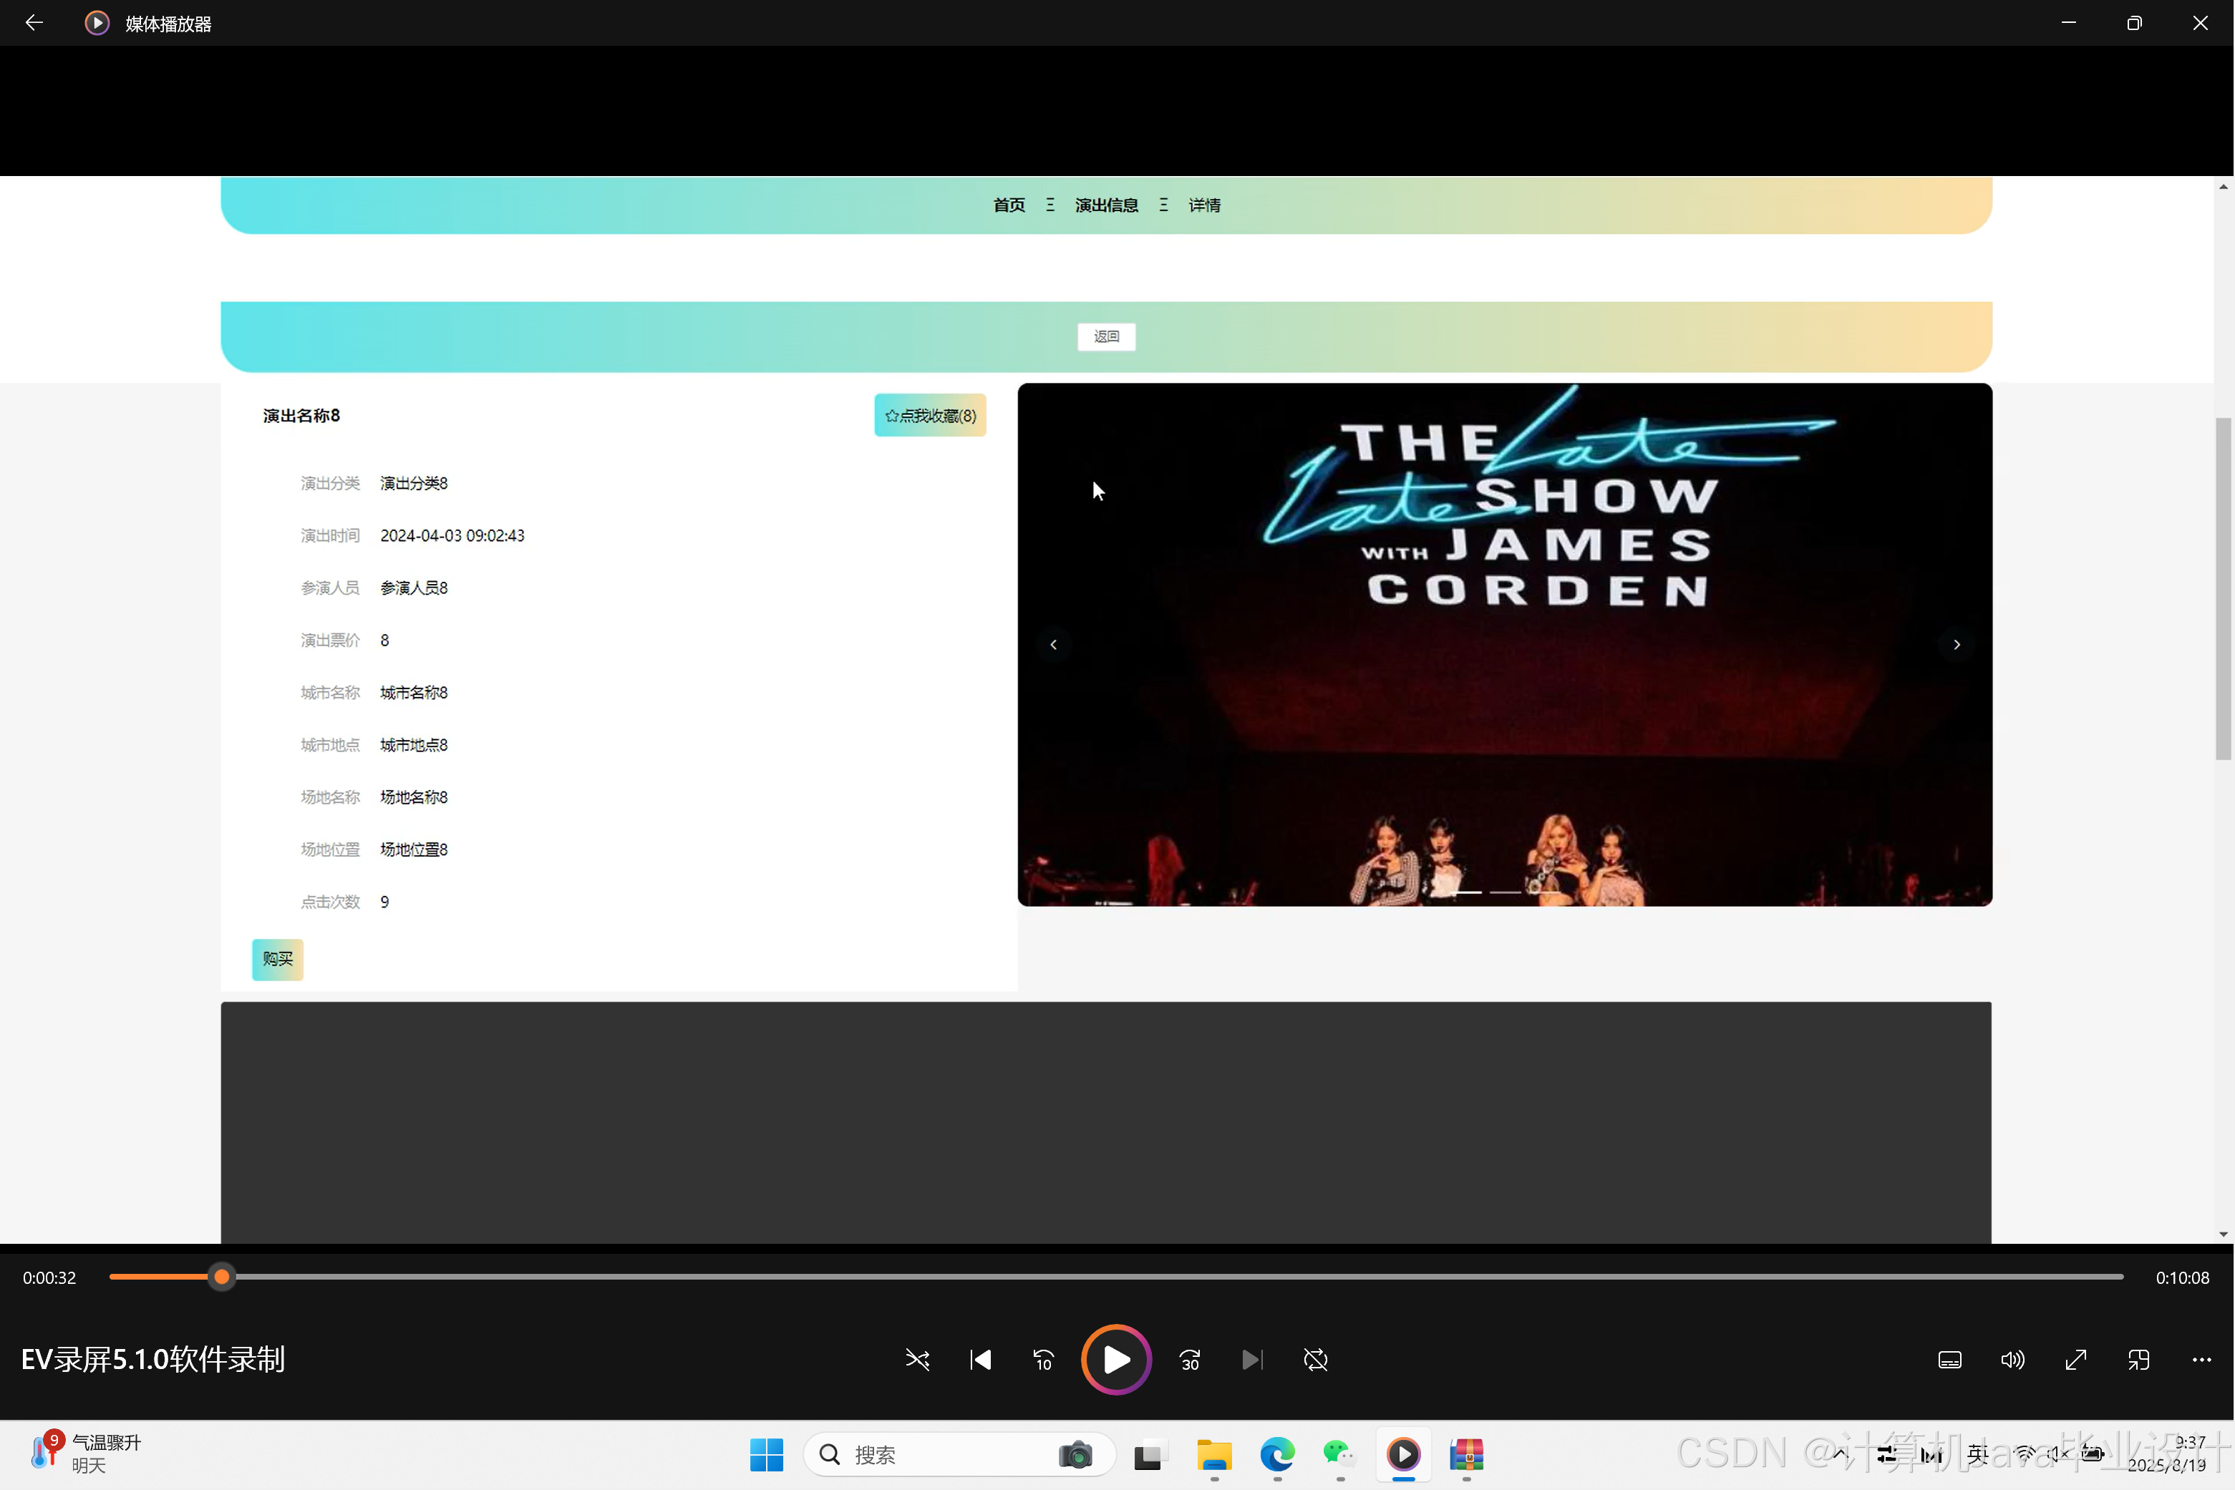Click the date 2024-04-03 09:02:43
The image size is (2235, 1490).
pos(452,535)
